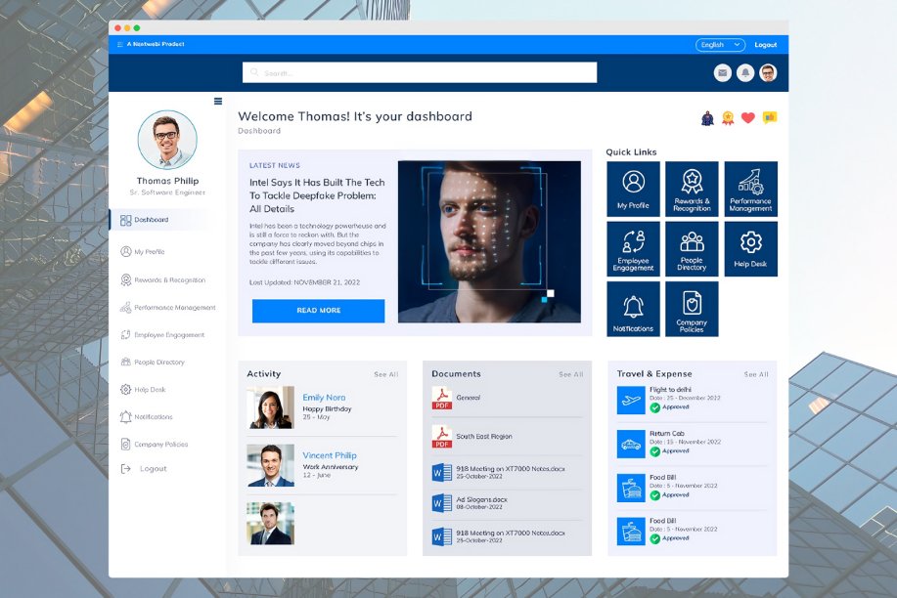The image size is (897, 598).
Task: Click the bell notification icon in header
Action: click(745, 72)
